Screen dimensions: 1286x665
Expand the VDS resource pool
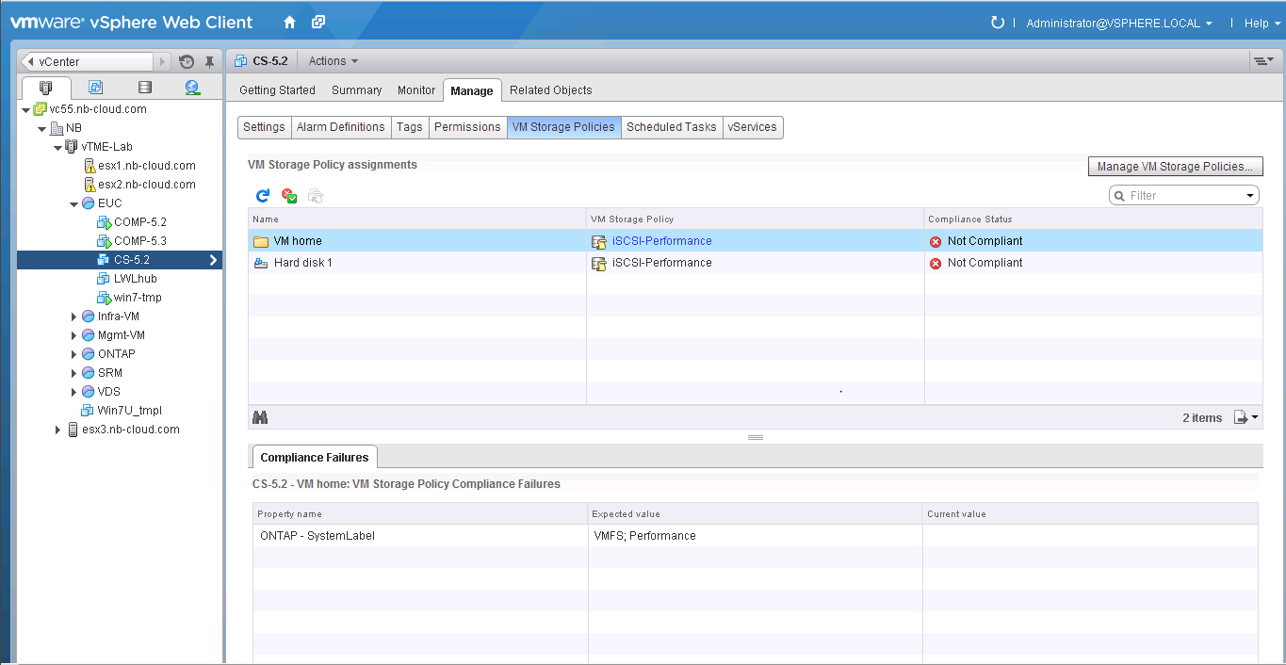coord(73,392)
